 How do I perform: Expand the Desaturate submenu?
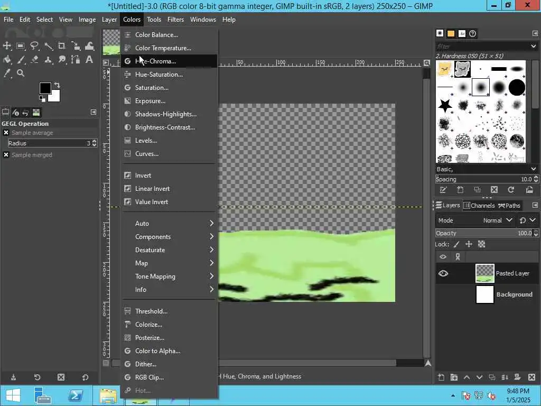pos(169,250)
